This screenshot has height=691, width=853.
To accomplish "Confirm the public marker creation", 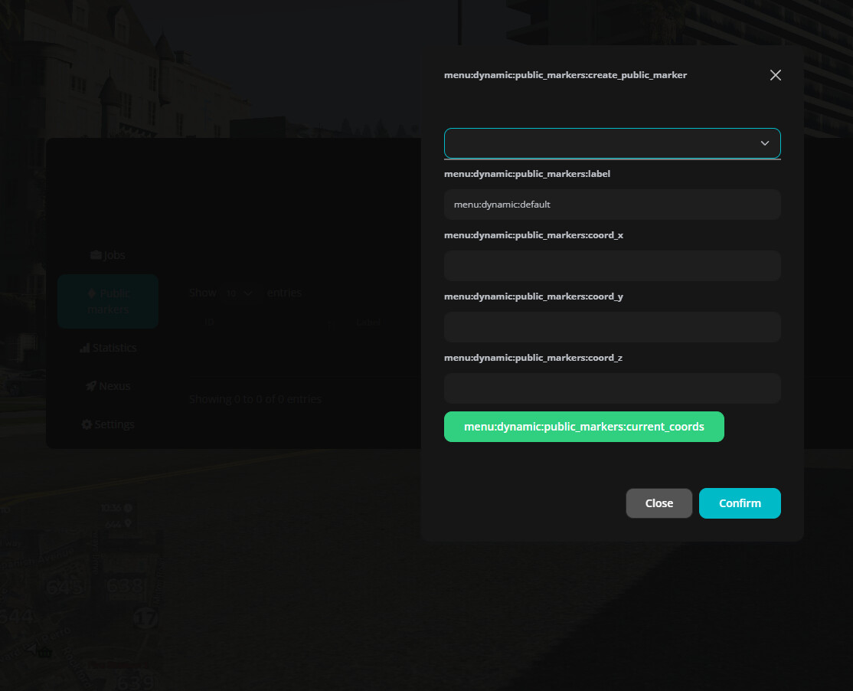I will click(739, 503).
